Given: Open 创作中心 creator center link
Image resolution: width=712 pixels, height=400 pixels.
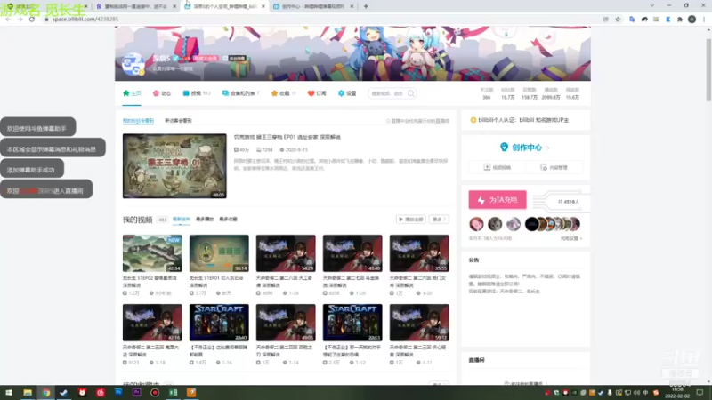Looking at the screenshot, I should 525,148.
